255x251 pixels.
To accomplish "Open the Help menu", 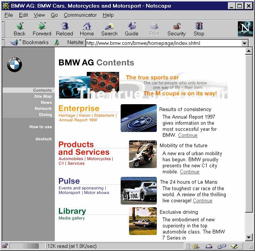I will coord(108,15).
